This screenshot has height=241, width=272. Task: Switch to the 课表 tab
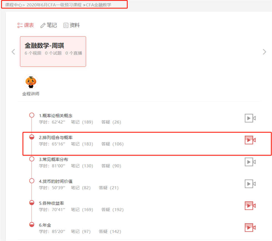(x=26, y=25)
